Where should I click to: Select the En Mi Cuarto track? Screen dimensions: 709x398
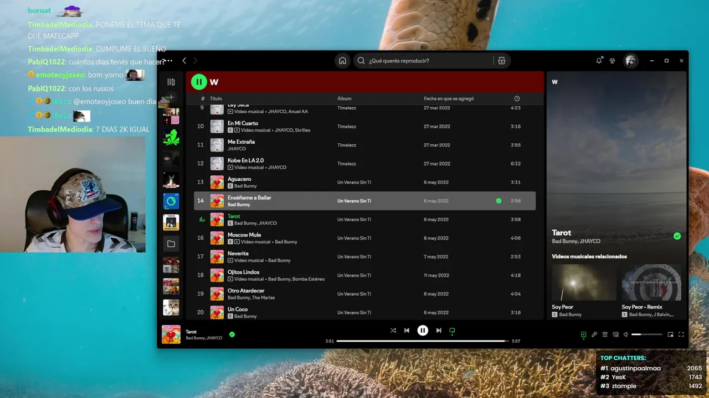[364, 127]
